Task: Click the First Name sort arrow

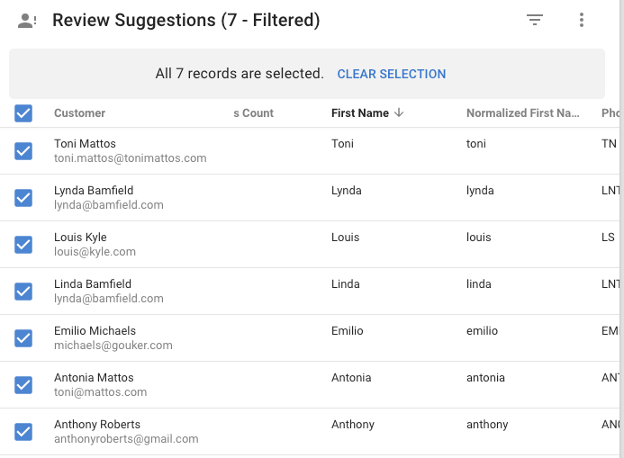Action: pyautogui.click(x=399, y=112)
